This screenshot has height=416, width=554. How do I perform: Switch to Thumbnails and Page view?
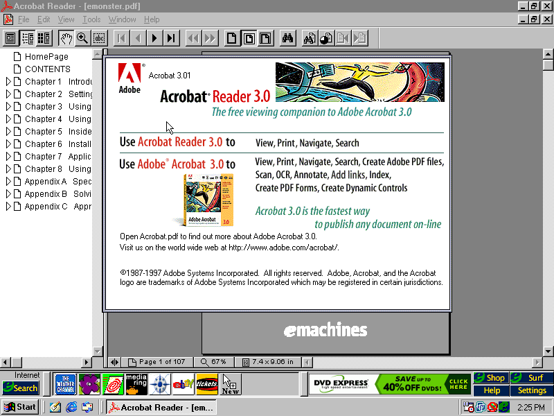coord(44,38)
